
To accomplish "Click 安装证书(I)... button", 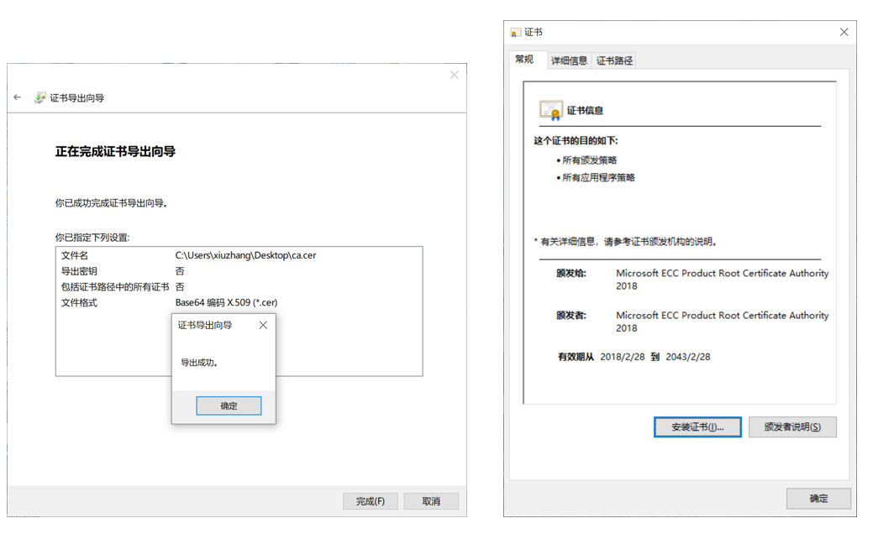I will coord(697,427).
